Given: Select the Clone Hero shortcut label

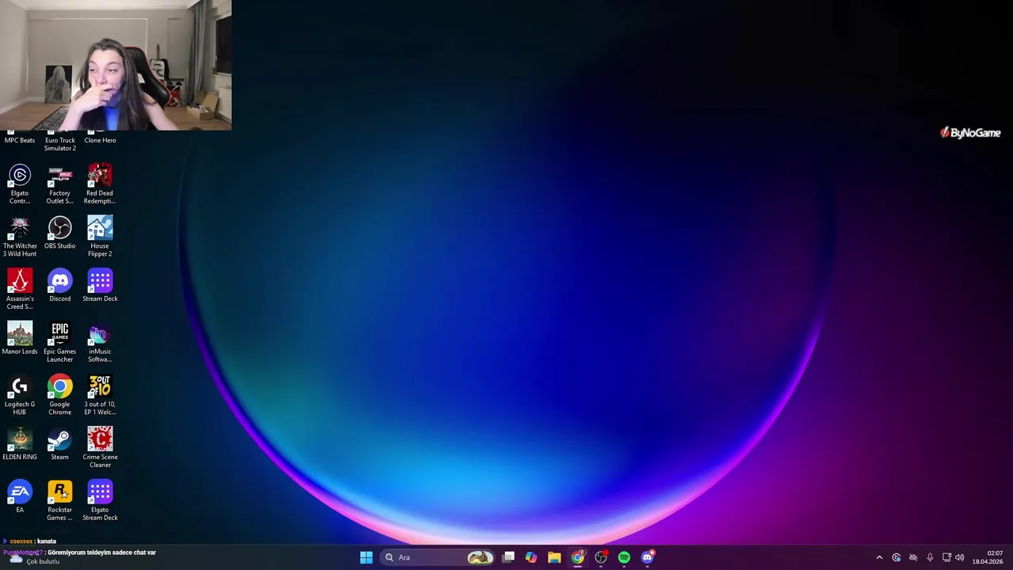Looking at the screenshot, I should coord(100,140).
